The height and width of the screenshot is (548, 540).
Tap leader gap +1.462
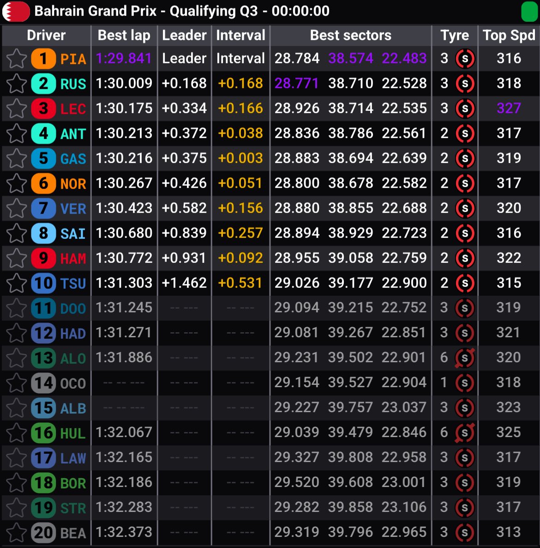click(x=184, y=283)
